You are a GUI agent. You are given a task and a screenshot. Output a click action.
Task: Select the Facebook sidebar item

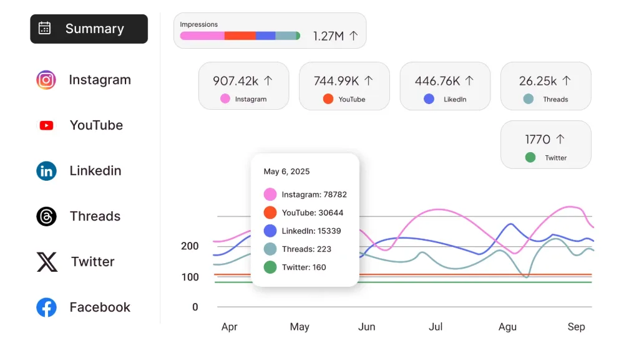point(84,307)
